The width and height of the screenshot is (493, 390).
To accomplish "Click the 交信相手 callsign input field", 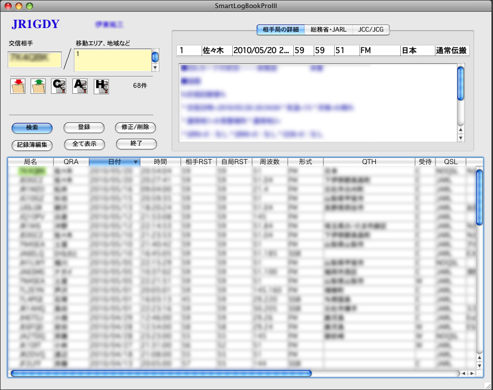I will point(35,60).
